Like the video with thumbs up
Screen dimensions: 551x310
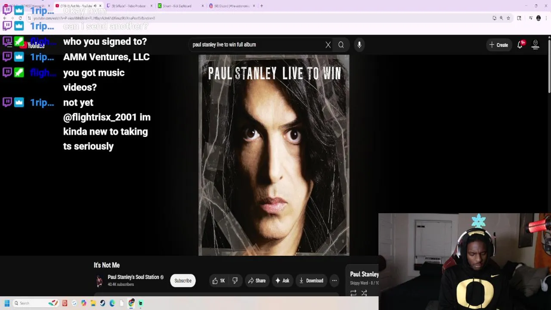(x=219, y=281)
